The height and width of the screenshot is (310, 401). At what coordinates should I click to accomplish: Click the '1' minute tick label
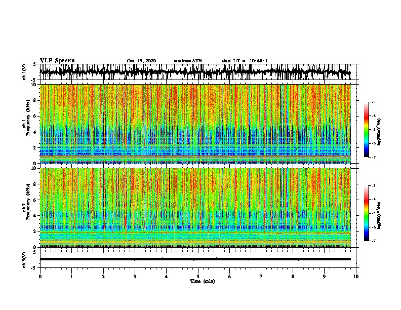tap(71, 277)
